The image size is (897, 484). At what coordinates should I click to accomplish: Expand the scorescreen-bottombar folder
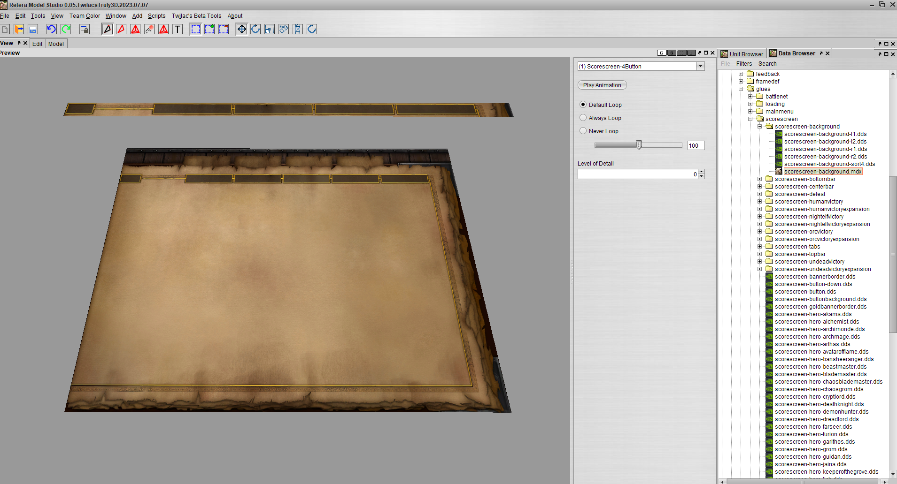point(759,179)
